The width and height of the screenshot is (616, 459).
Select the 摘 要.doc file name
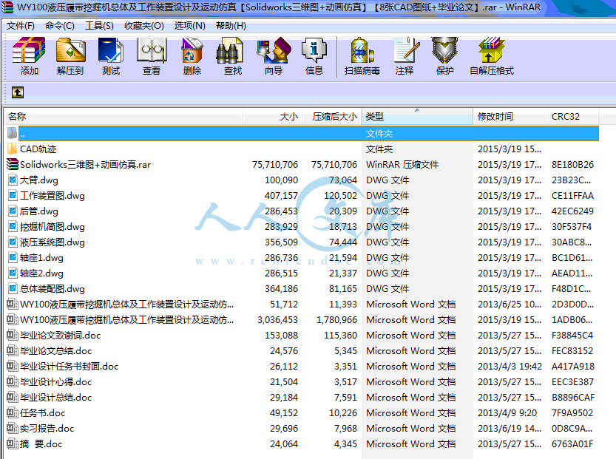[41, 444]
